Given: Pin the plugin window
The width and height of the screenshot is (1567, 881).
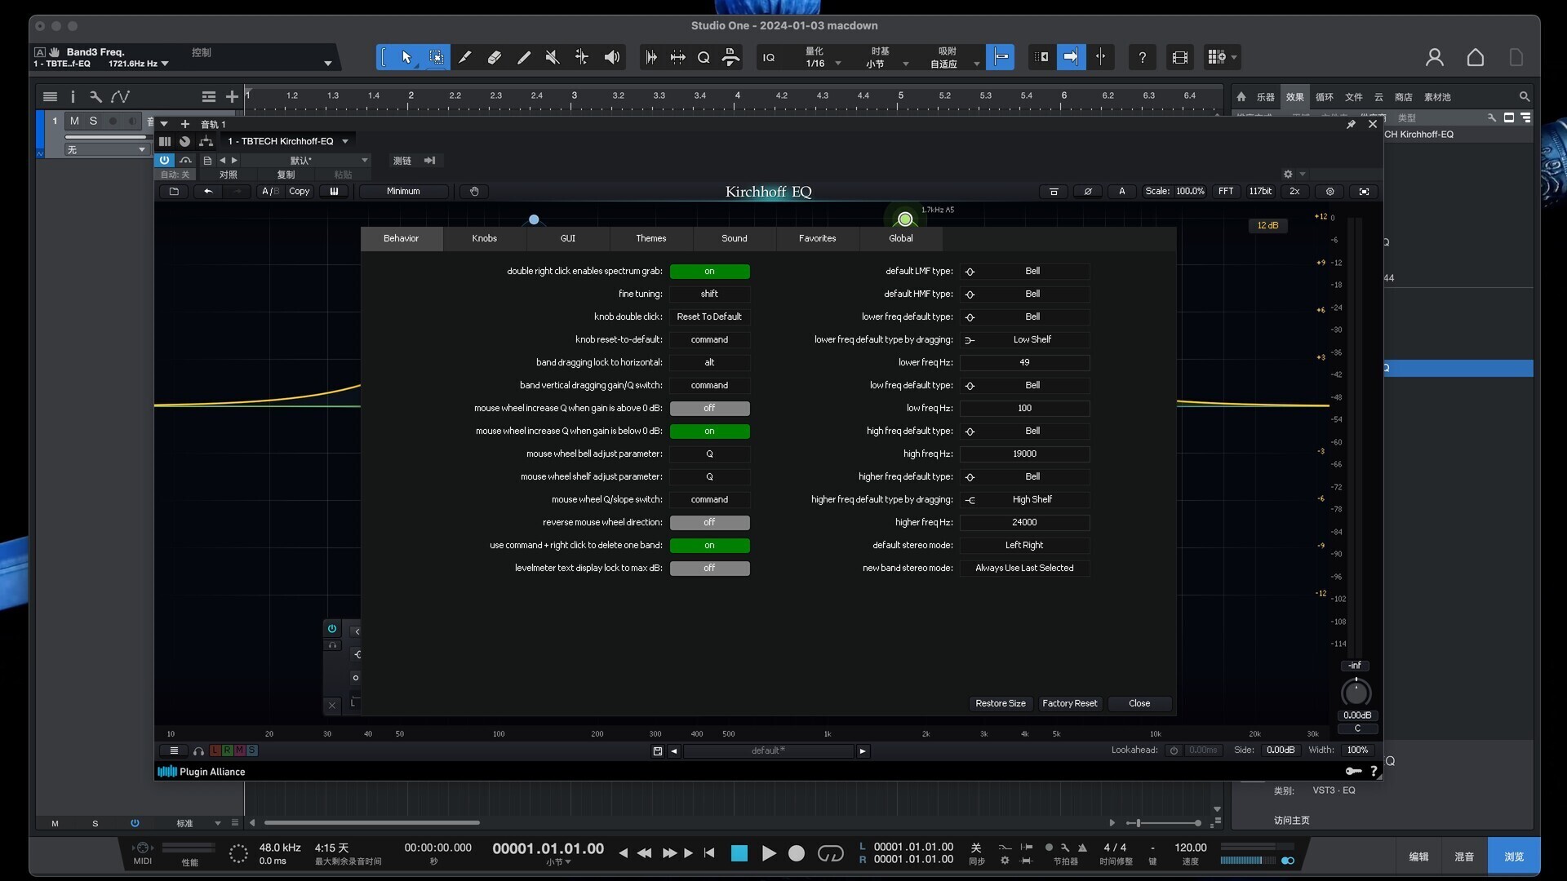Looking at the screenshot, I should (x=1351, y=124).
